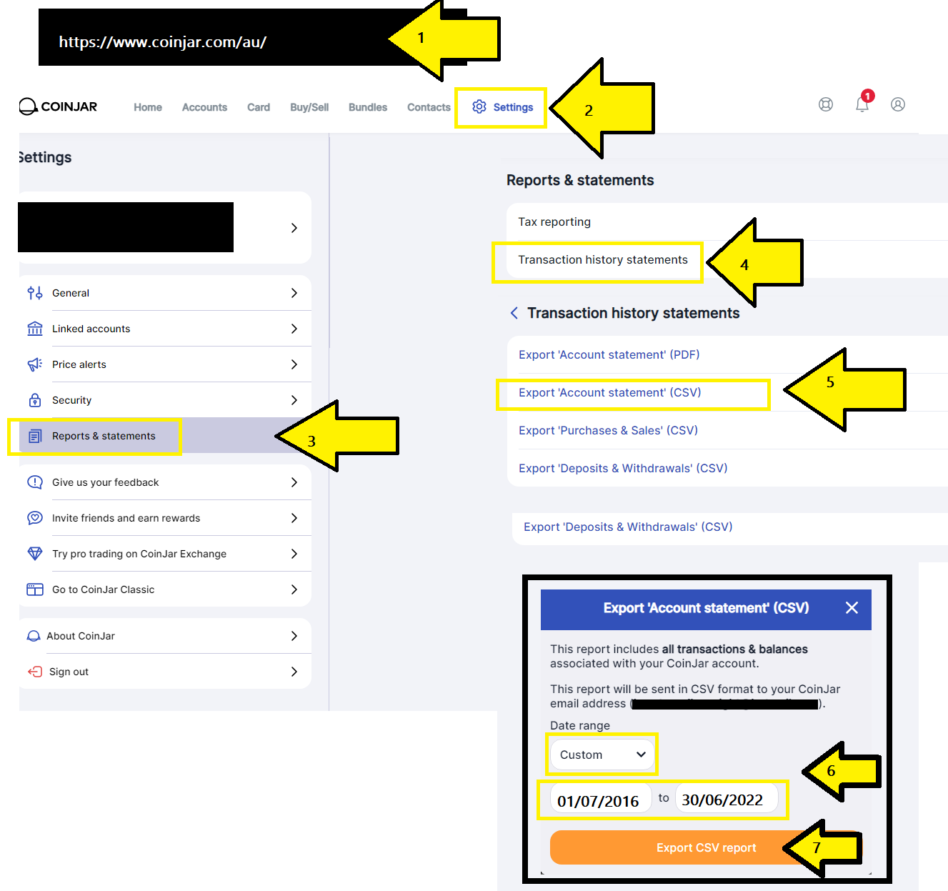Click the start date field 01/07/2016
The width and height of the screenshot is (948, 891).
point(600,800)
